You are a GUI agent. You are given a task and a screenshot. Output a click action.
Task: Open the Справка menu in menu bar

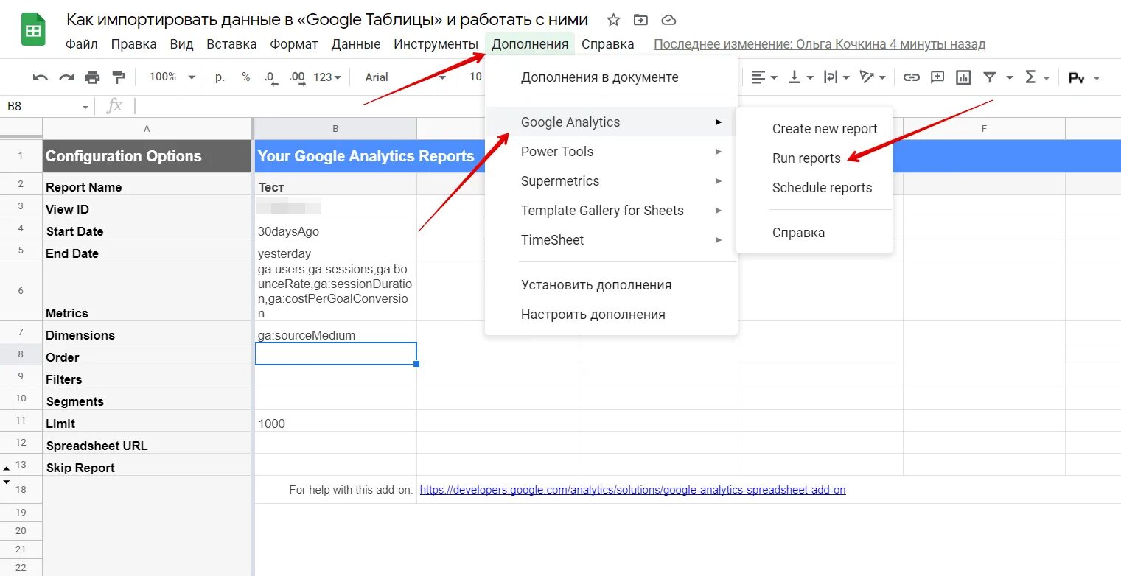[607, 44]
